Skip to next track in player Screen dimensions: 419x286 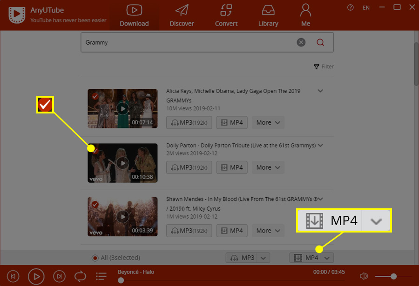click(59, 276)
